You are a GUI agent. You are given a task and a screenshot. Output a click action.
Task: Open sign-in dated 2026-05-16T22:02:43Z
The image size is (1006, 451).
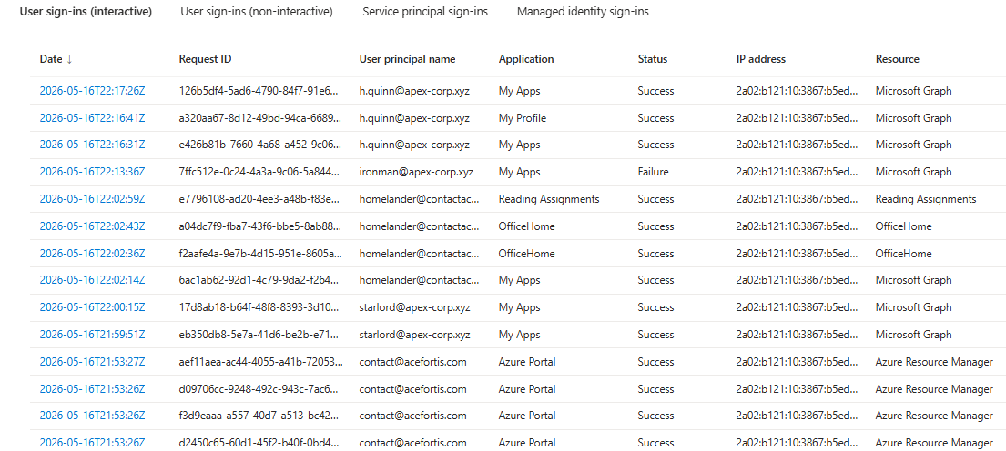[x=92, y=226]
